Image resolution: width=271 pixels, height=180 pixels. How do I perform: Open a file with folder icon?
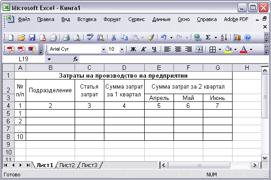point(22,37)
